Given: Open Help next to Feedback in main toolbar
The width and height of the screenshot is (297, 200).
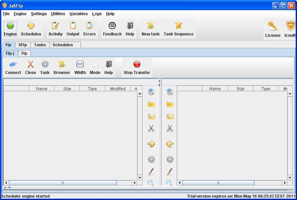Looking at the screenshot, I should (x=130, y=29).
